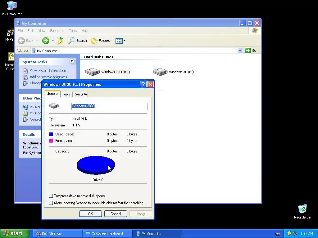Enable Compress drive to save disk space
This screenshot has width=318, height=238.
pos(51,196)
